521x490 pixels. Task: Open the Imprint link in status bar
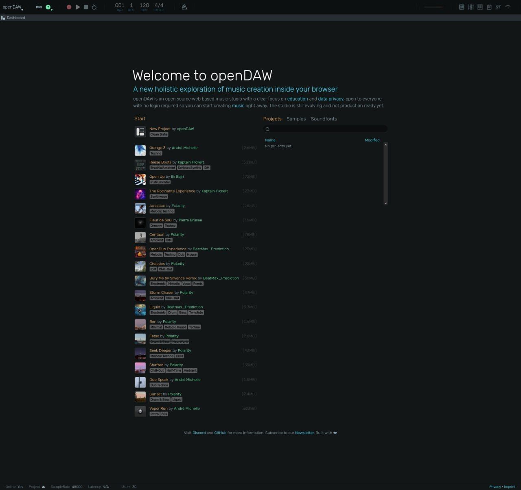pyautogui.click(x=510, y=487)
